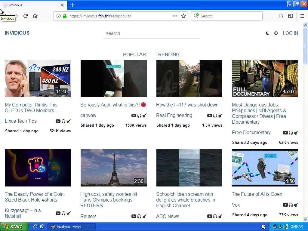The height and width of the screenshot is (231, 308).
Task: Watch Kurzgesagt video on YouTube icon
Action: [x=58, y=213]
